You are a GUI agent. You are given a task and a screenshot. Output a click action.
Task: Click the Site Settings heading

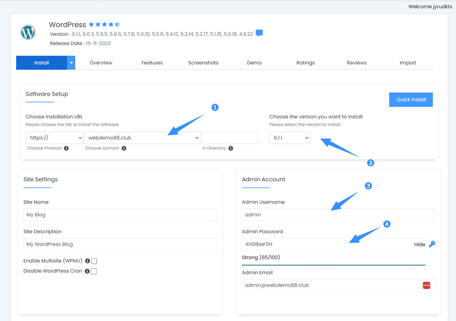pyautogui.click(x=41, y=179)
